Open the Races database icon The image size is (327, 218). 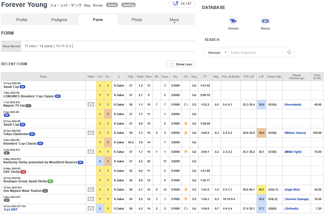pos(265,21)
